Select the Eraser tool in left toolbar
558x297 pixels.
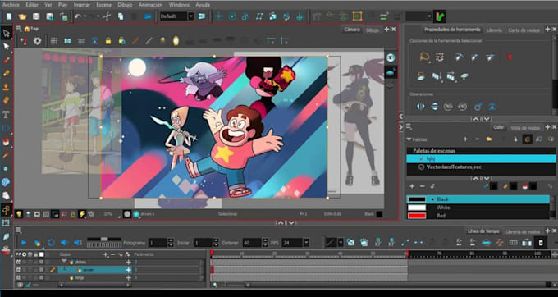click(x=6, y=100)
